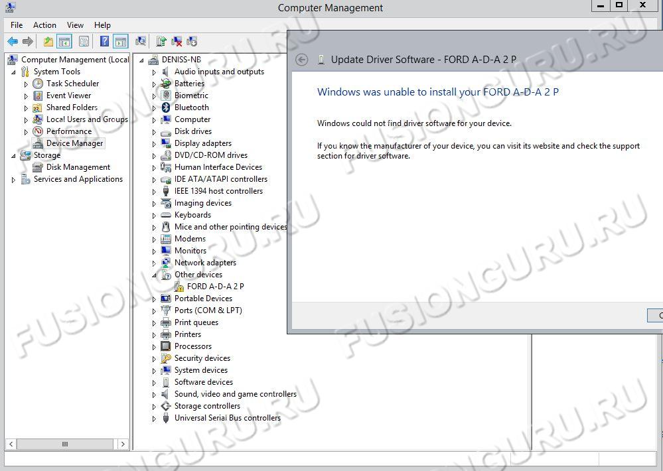Click the gray Forward arrow in toolbar
Image resolution: width=663 pixels, height=471 pixels.
point(27,41)
